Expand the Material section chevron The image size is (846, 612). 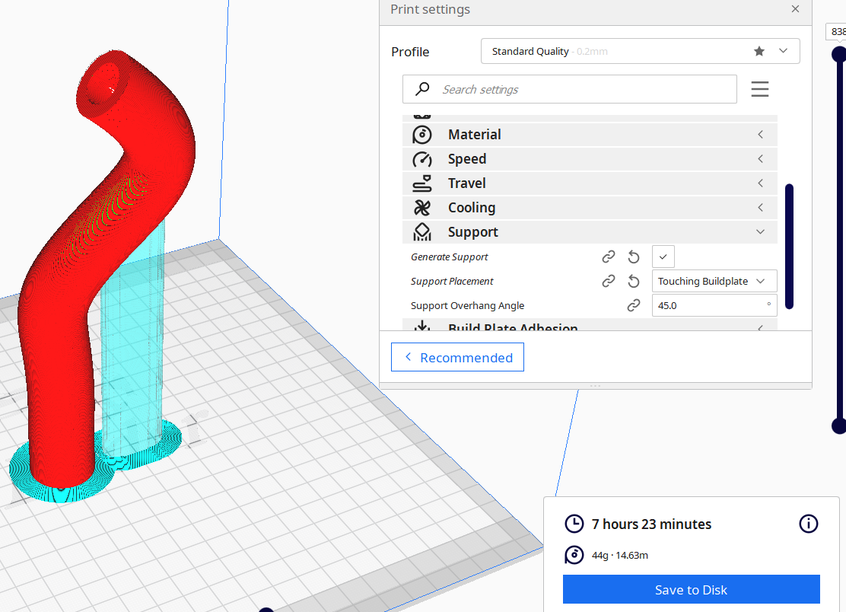click(x=760, y=135)
